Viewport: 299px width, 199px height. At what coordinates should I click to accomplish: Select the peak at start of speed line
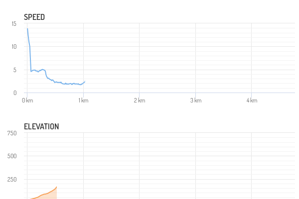(x=27, y=29)
